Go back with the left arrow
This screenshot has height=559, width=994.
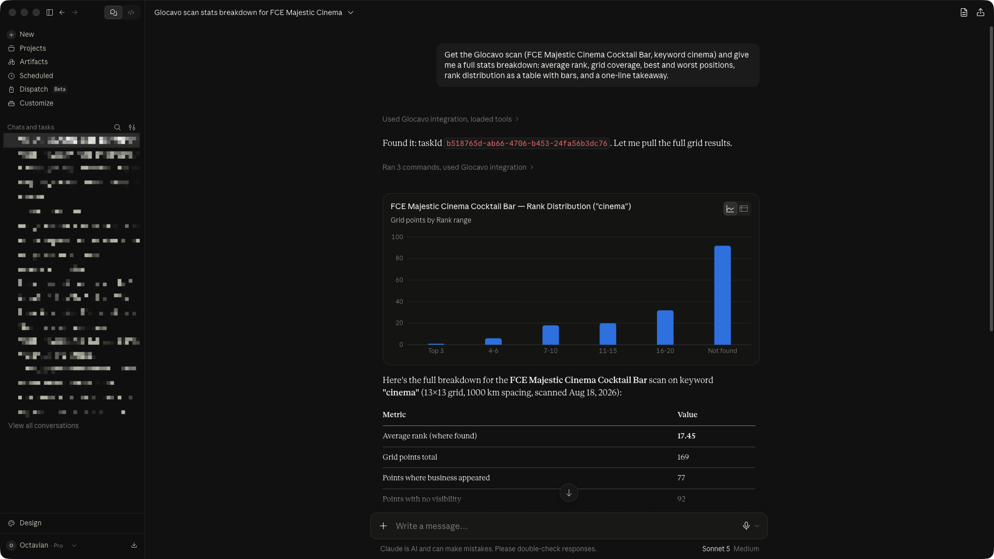62,12
